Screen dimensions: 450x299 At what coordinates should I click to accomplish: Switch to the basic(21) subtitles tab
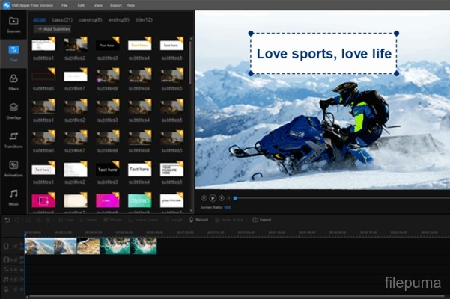pyautogui.click(x=62, y=18)
